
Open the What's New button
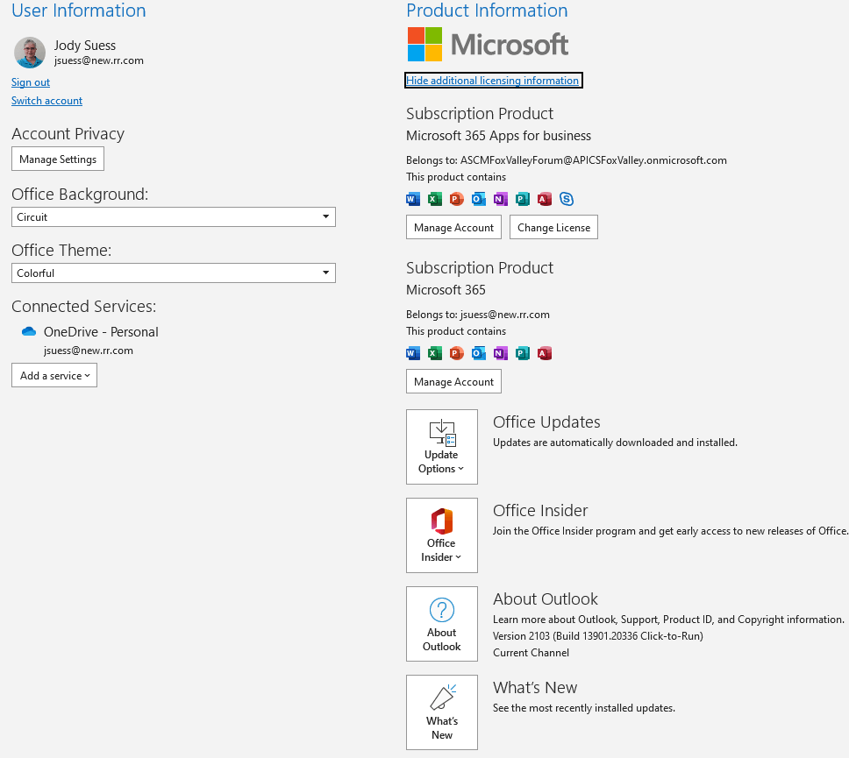[x=442, y=712]
